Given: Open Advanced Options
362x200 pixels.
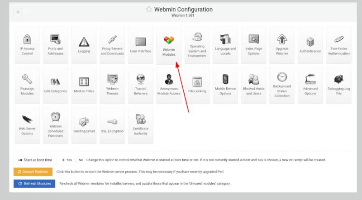Looking at the screenshot, I should tap(310, 86).
